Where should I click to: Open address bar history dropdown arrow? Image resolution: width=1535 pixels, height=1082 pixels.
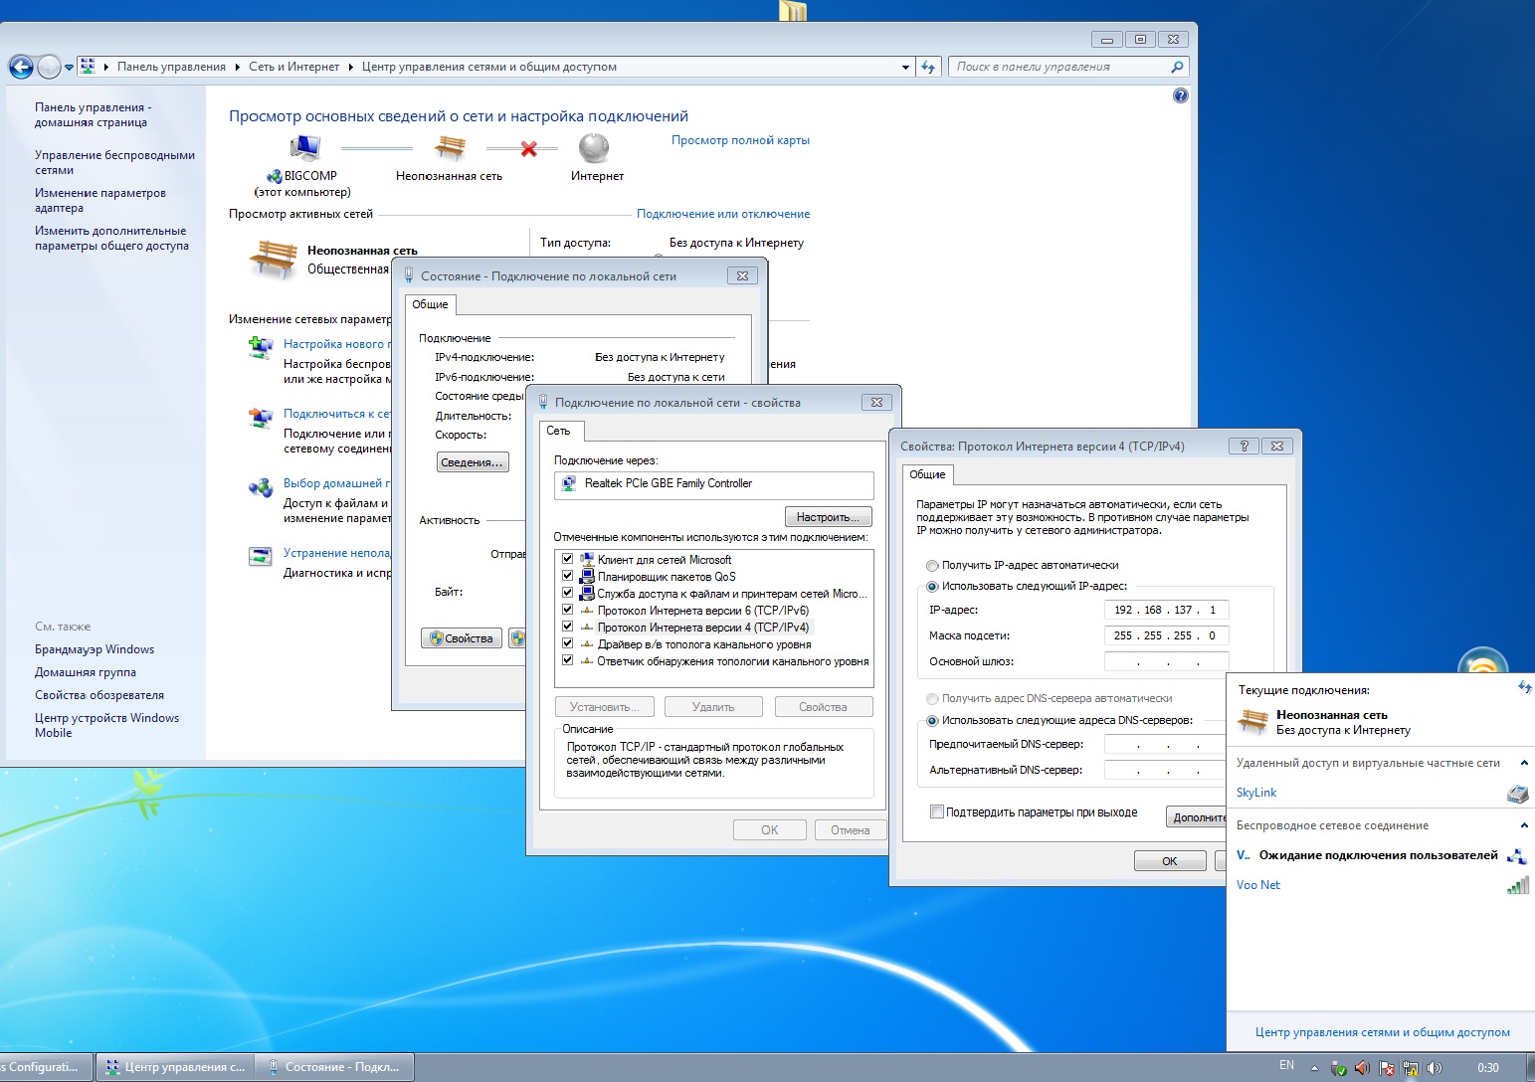[905, 67]
